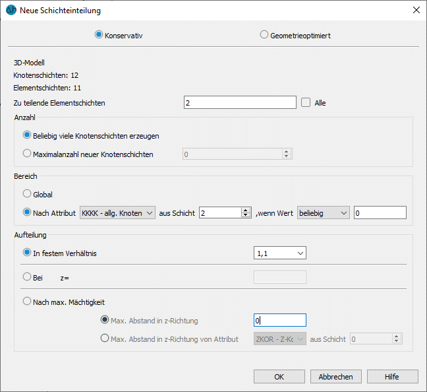Click the Zu teilende Elementschichten input field

(x=240, y=102)
